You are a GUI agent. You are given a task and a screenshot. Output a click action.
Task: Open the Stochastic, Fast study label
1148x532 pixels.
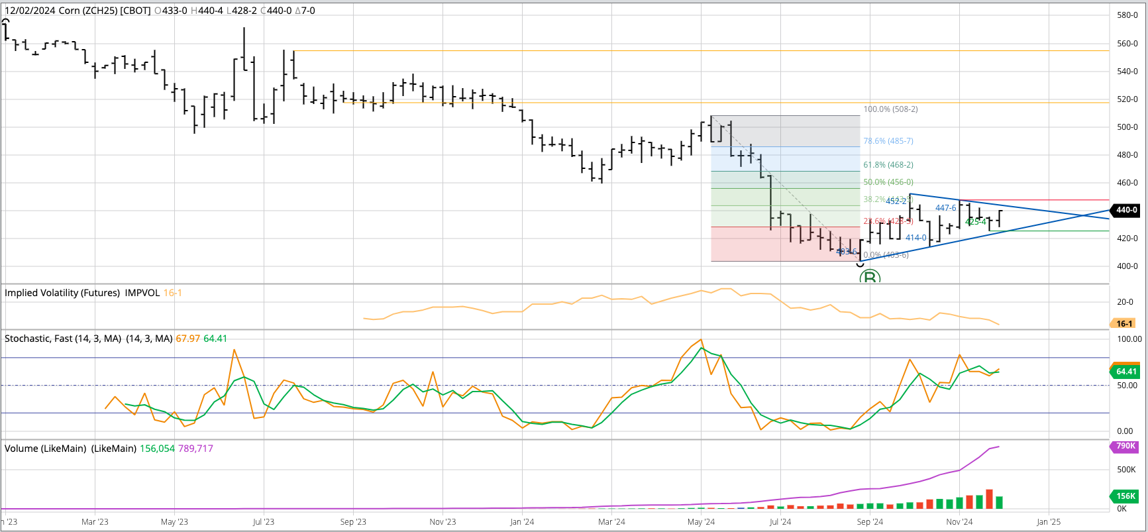[x=88, y=339]
